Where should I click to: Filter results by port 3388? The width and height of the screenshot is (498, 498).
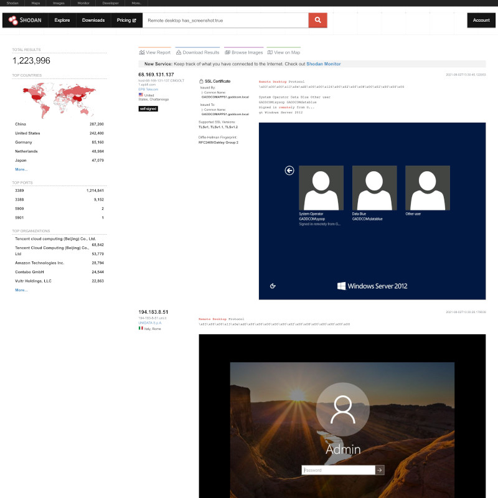[x=59, y=199]
